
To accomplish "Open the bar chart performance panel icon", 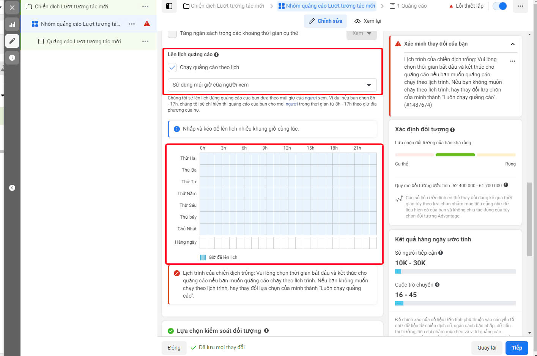I will (x=12, y=24).
